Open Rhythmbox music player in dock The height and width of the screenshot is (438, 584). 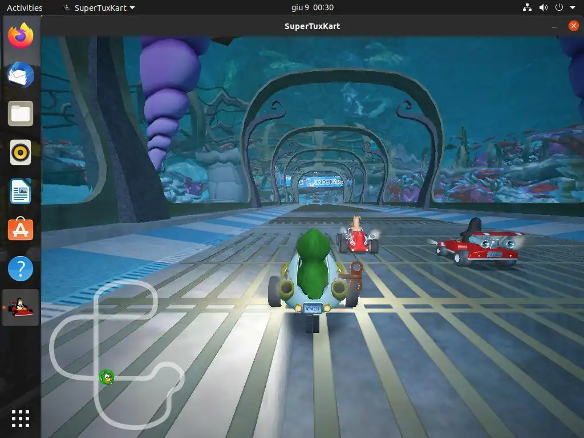21,152
